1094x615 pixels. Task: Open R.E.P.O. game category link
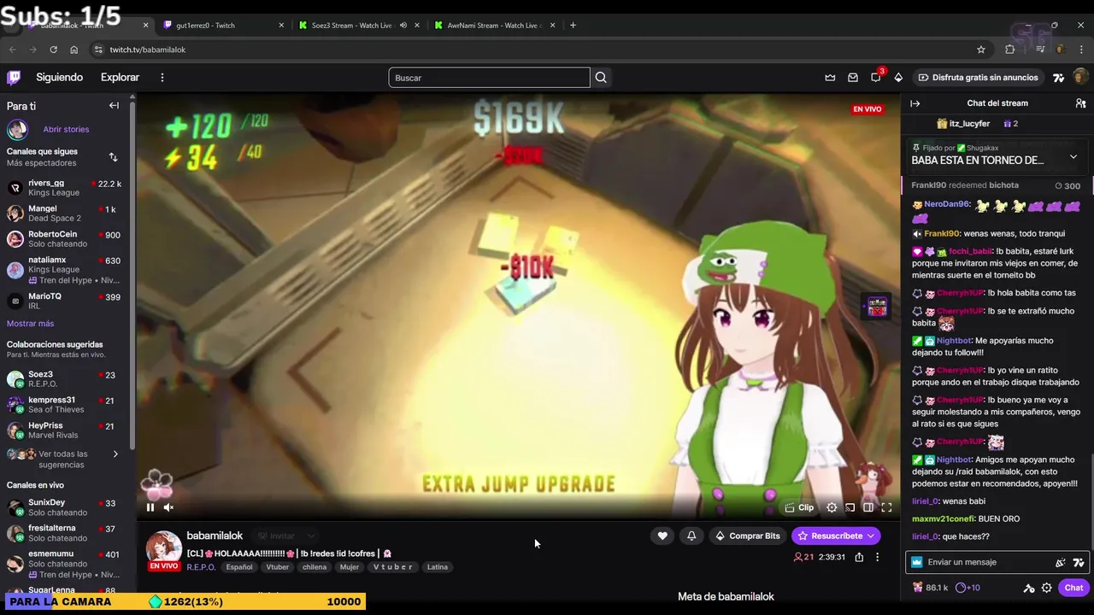point(201,567)
